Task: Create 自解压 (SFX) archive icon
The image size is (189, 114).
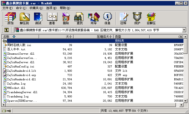Action: (x=151, y=19)
